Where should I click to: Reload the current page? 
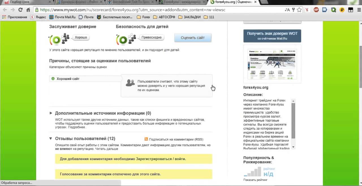pos(20,10)
